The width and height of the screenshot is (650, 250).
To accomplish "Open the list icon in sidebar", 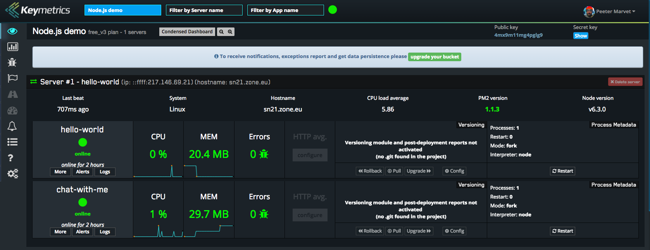I will (x=12, y=142).
